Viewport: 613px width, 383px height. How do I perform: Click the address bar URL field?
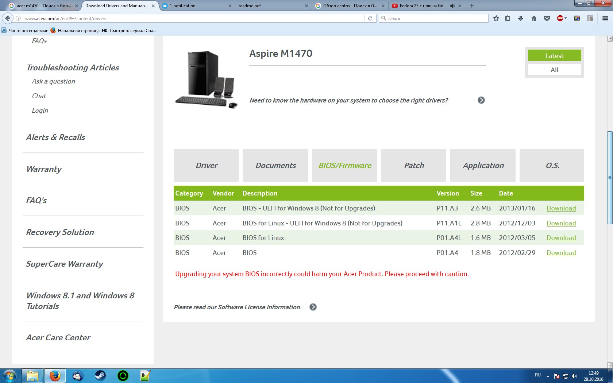click(193, 18)
